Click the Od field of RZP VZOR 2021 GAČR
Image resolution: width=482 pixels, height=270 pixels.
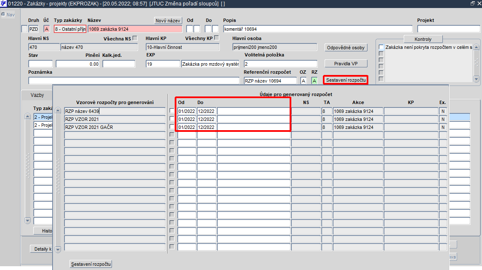pos(186,127)
